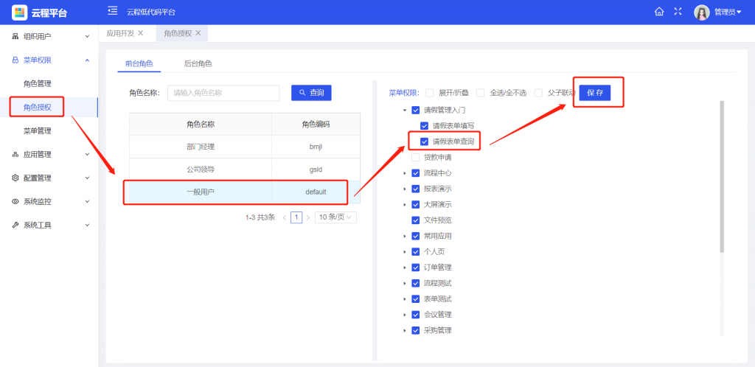Close the 角色授权 tab with its X
The image size is (755, 367).
click(x=198, y=33)
